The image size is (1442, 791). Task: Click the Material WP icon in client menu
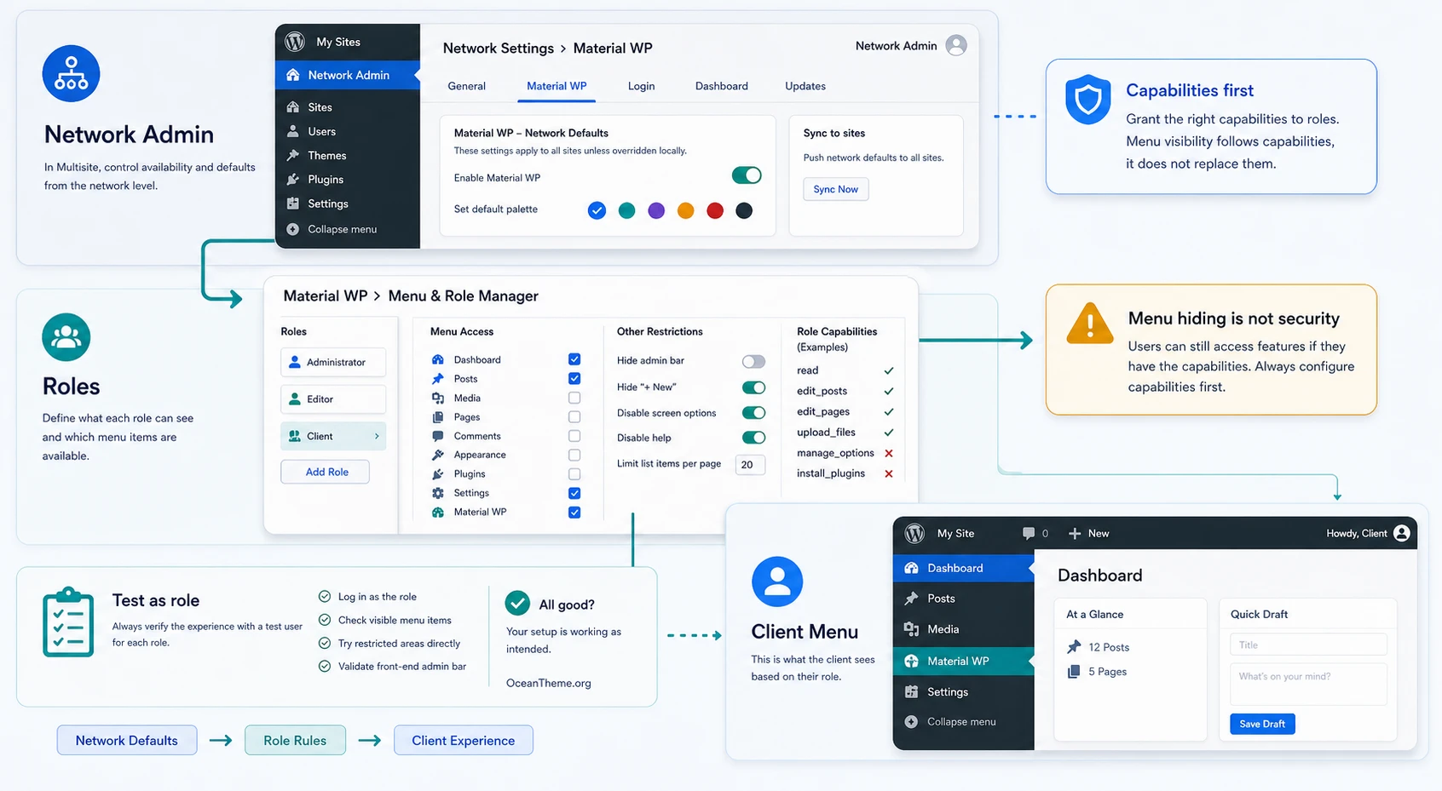pyautogui.click(x=911, y=661)
